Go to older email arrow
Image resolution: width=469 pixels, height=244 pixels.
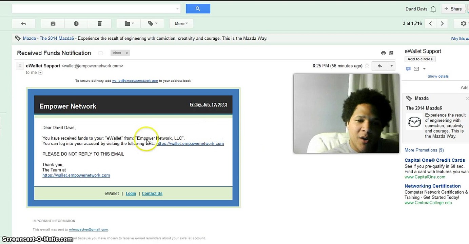(x=442, y=24)
